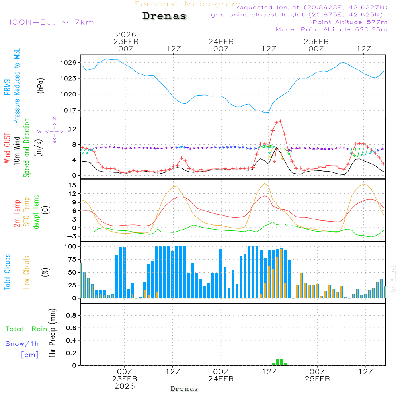The height and width of the screenshot is (402, 402).
Task: Click the by Angel watermark
Action: pyautogui.click(x=393, y=279)
